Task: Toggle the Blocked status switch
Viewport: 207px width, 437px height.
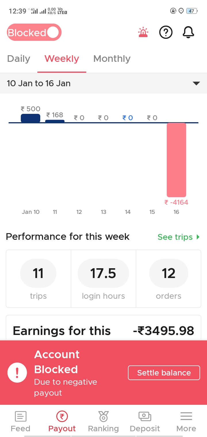Action: click(34, 32)
